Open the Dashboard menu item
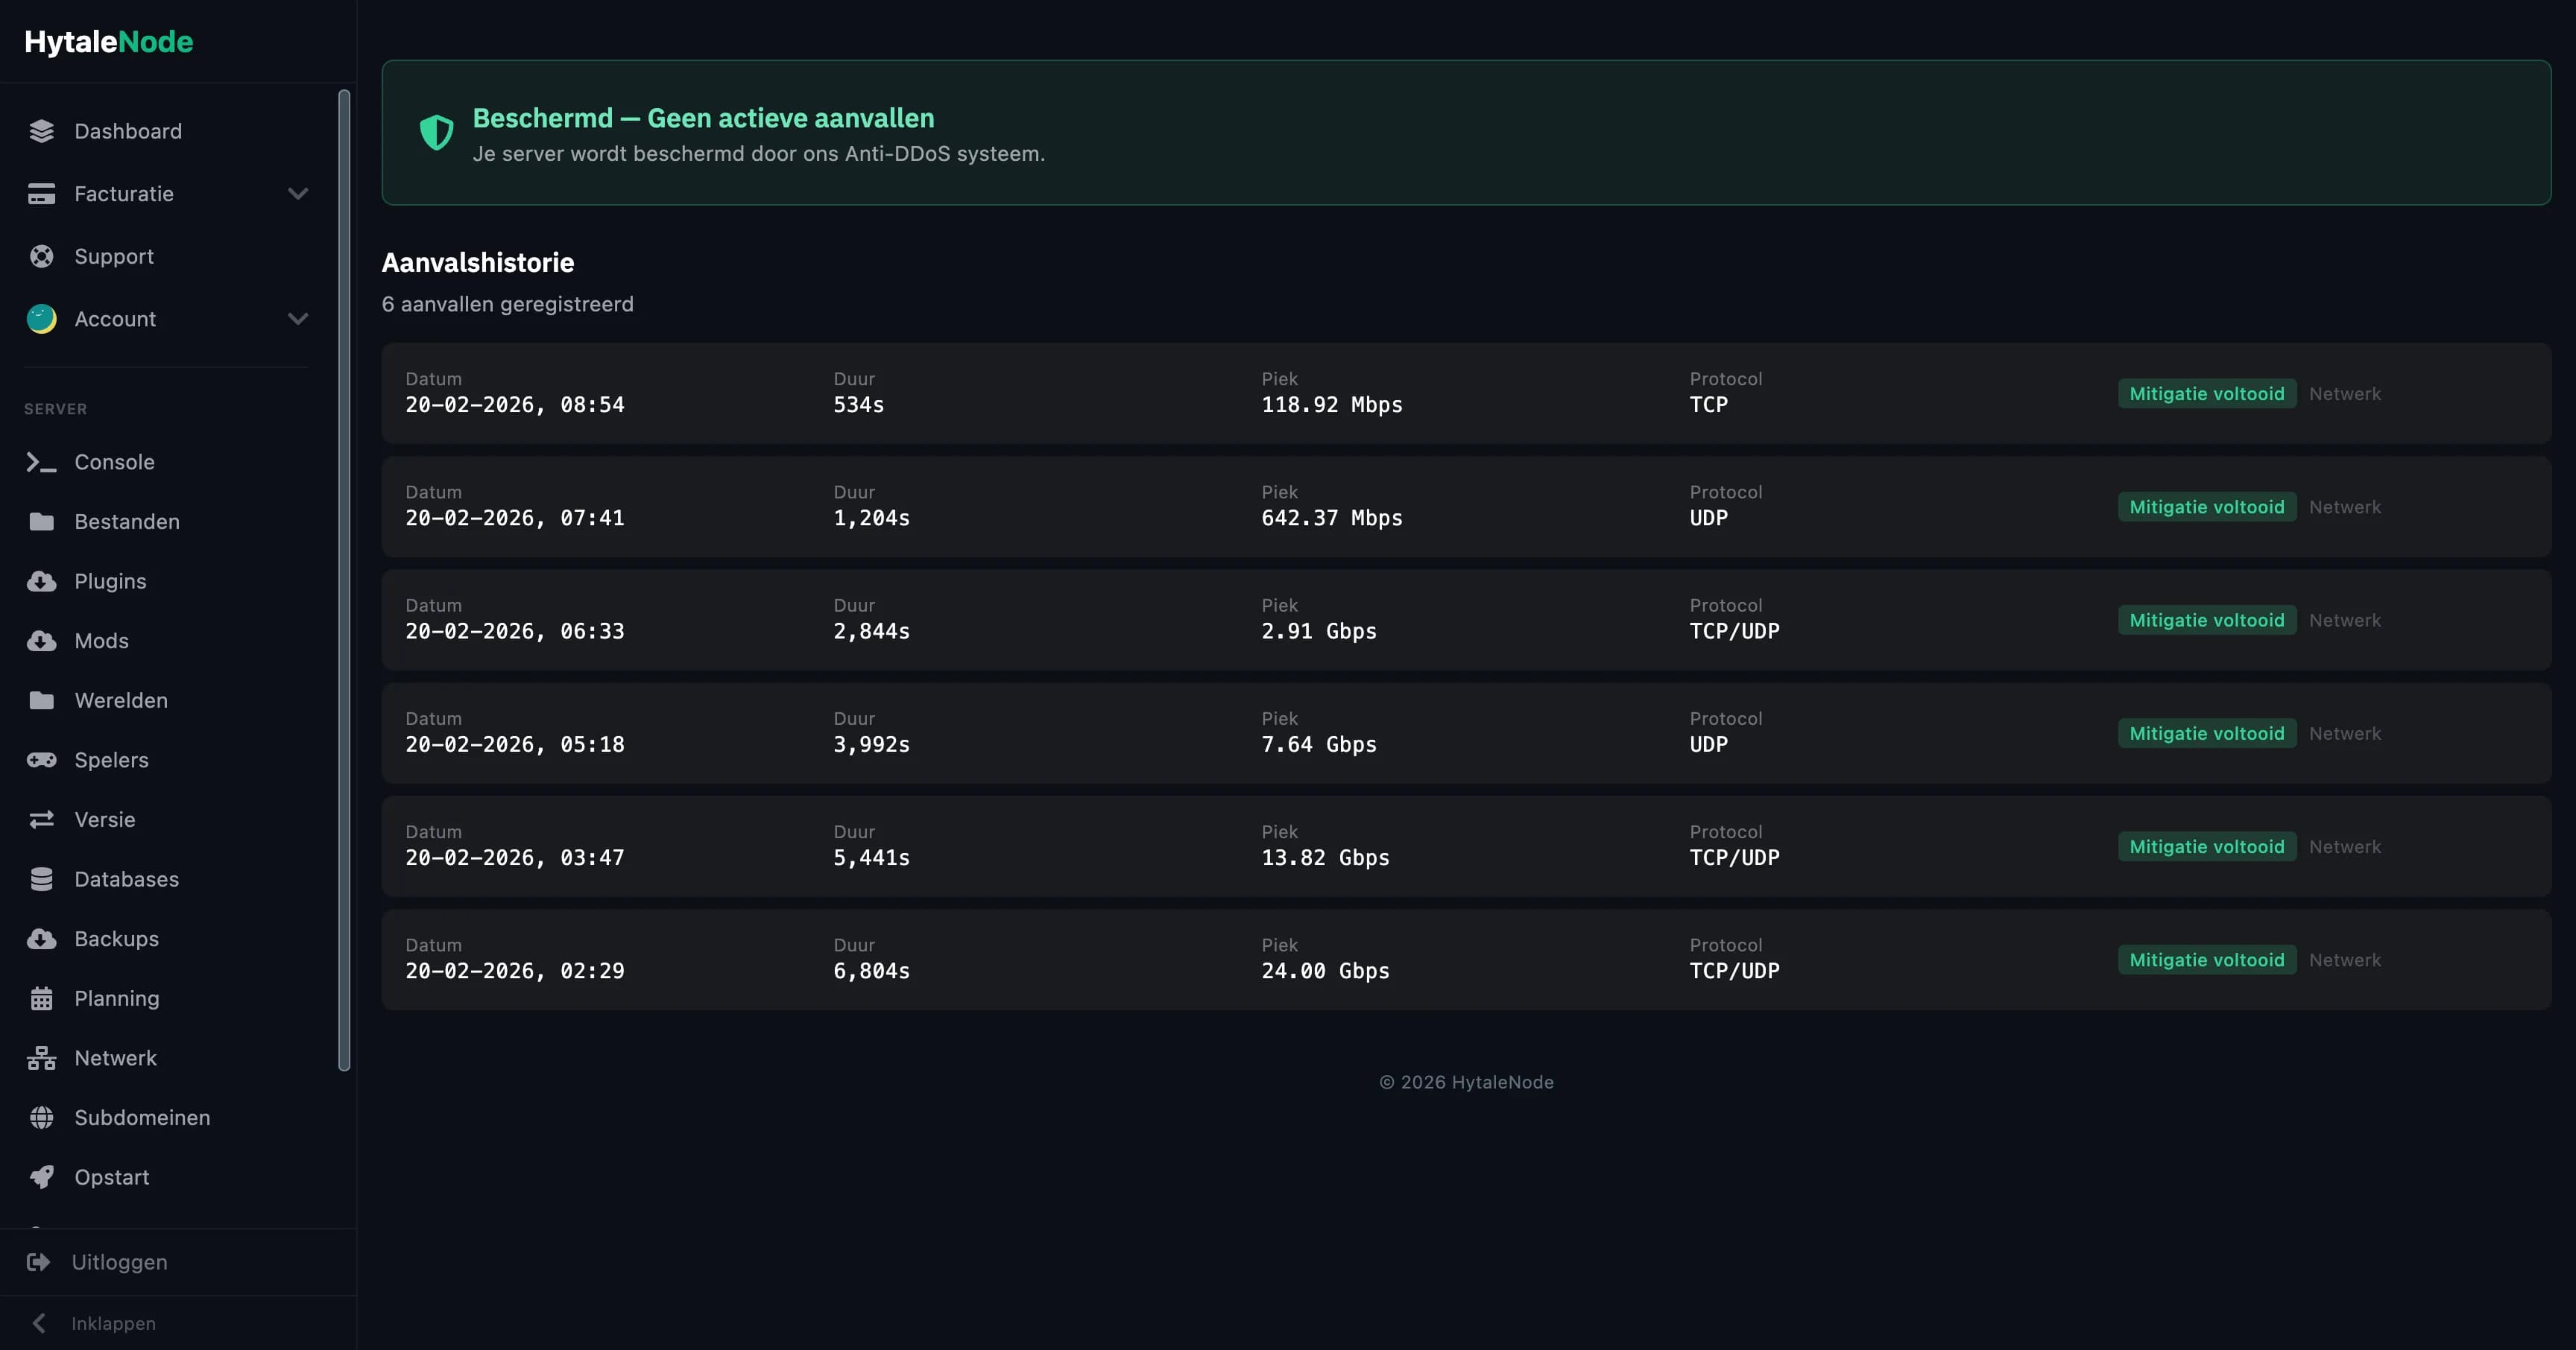 coord(127,131)
